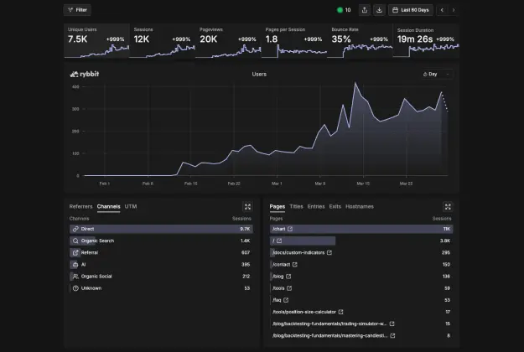Switch to the Titles tab
524x352 pixels.
297,206
